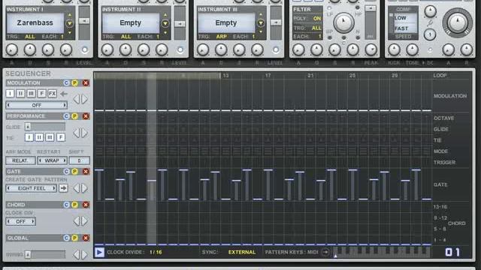
Task: Clear Chord lane with red X
Action: 86,205
